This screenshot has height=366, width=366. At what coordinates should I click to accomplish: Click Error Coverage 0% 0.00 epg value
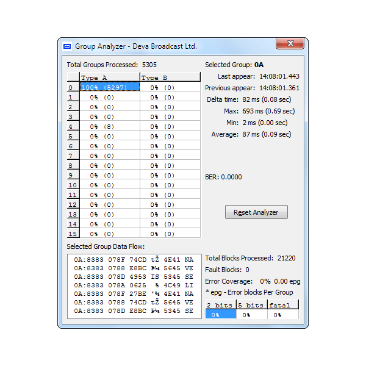coord(280,281)
